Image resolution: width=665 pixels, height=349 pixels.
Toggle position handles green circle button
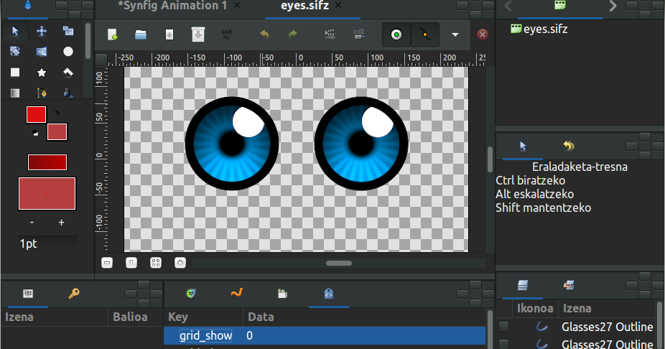396,34
